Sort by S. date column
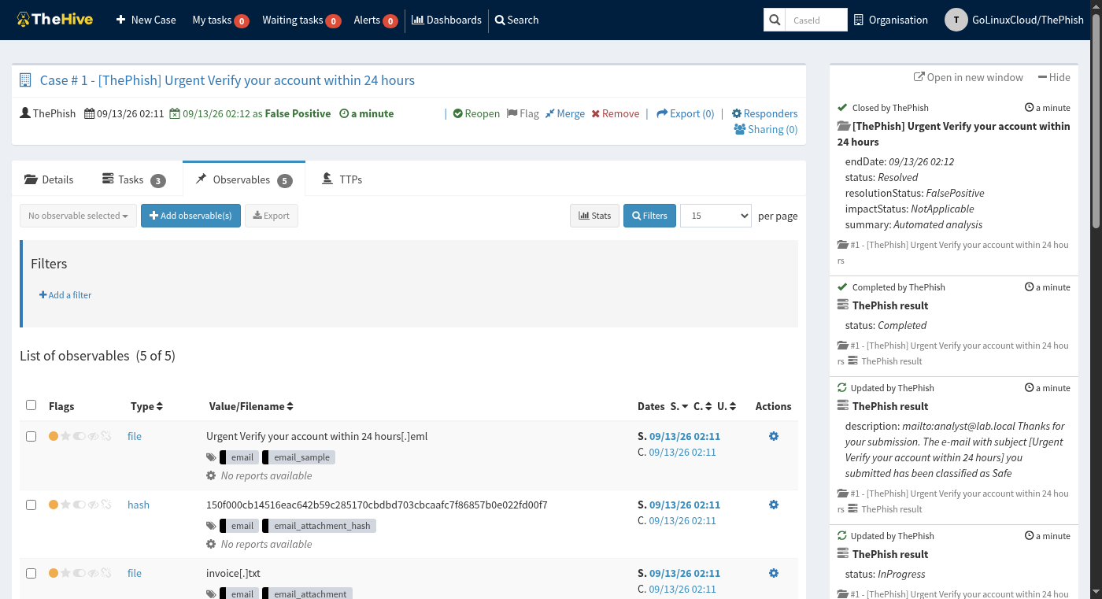 (679, 406)
